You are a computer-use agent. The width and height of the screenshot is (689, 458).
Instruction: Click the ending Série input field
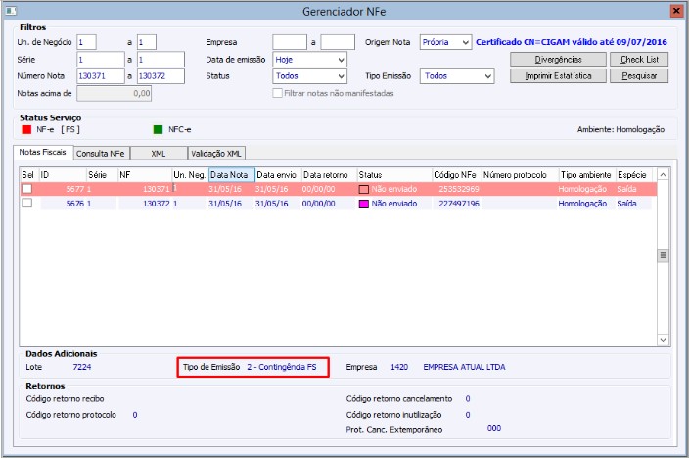(161, 60)
